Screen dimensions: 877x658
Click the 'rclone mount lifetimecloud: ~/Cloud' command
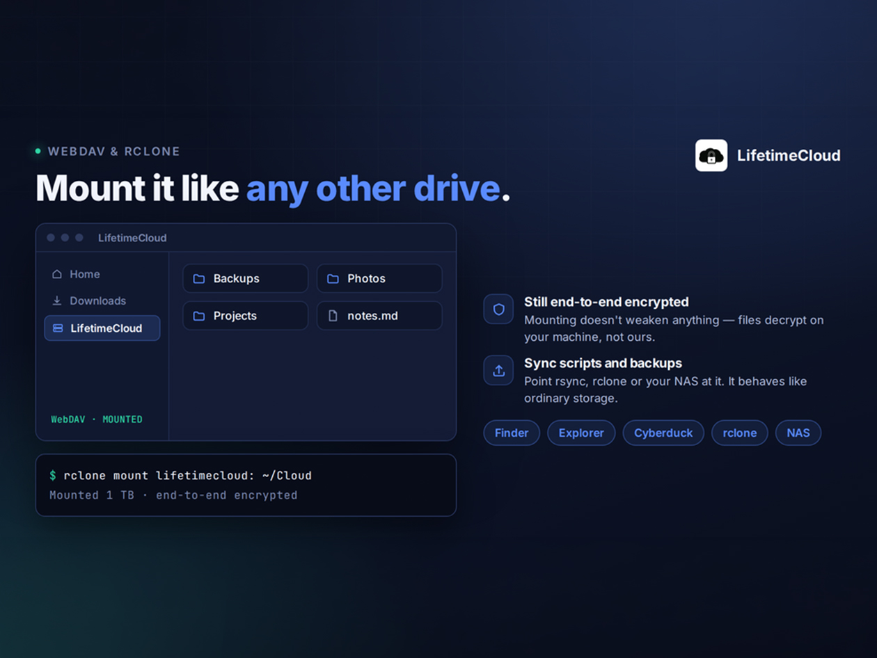click(x=187, y=476)
